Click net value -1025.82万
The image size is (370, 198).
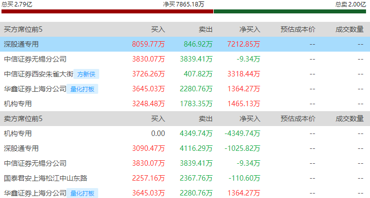coord(243,148)
